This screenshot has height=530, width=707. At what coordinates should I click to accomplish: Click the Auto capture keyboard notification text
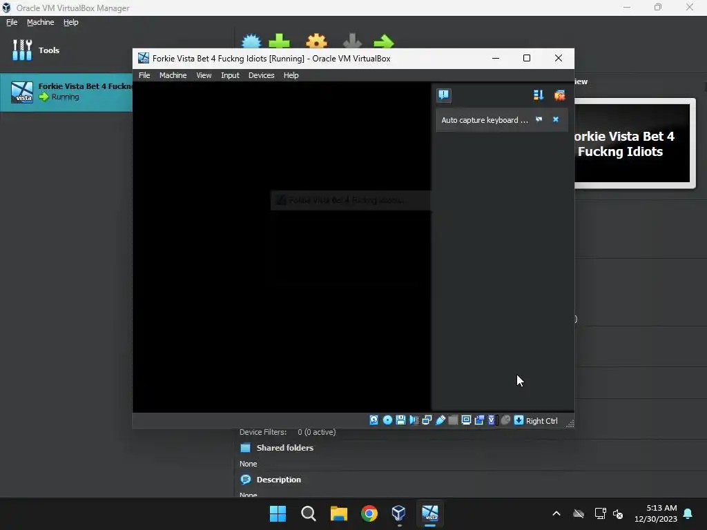(x=484, y=120)
